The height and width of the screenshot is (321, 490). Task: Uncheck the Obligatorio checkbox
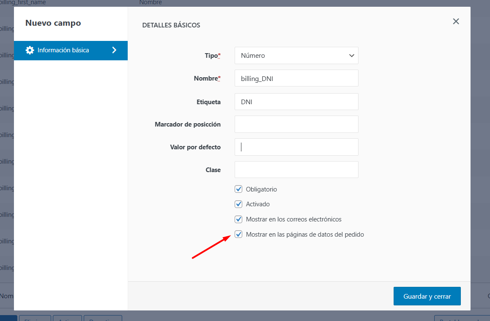tap(238, 189)
